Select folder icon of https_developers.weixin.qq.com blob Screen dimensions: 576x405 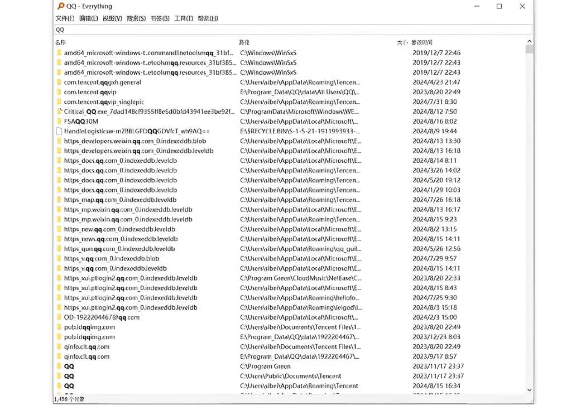click(x=59, y=141)
